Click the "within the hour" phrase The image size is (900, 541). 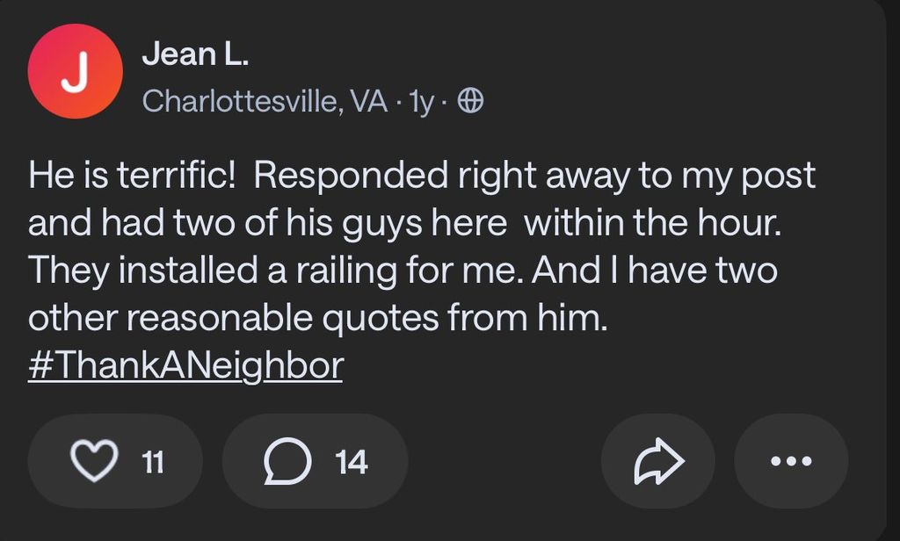[652, 223]
